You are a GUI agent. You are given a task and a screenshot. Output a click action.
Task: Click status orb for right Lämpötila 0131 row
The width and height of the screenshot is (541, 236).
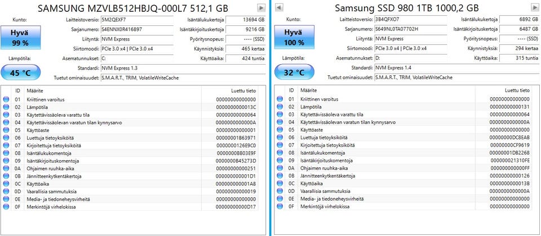point(280,107)
